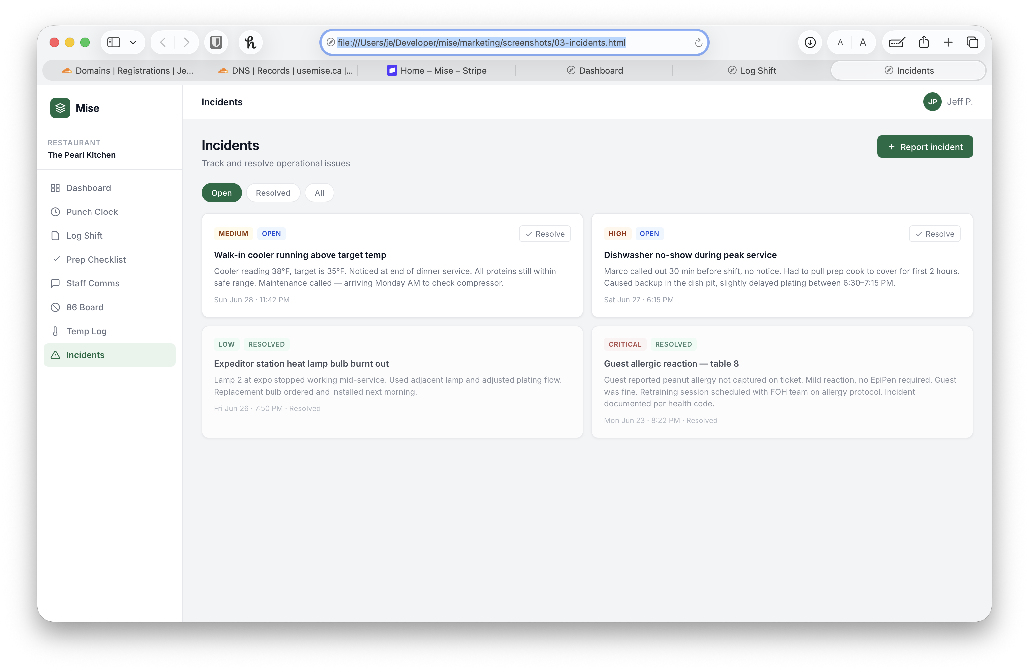Resolve the dishwasher no-show incident
Image resolution: width=1029 pixels, height=671 pixels.
click(x=935, y=234)
